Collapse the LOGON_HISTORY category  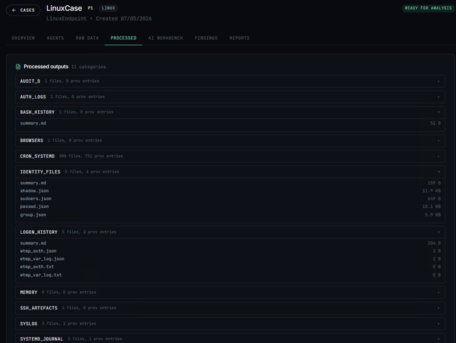(230, 232)
